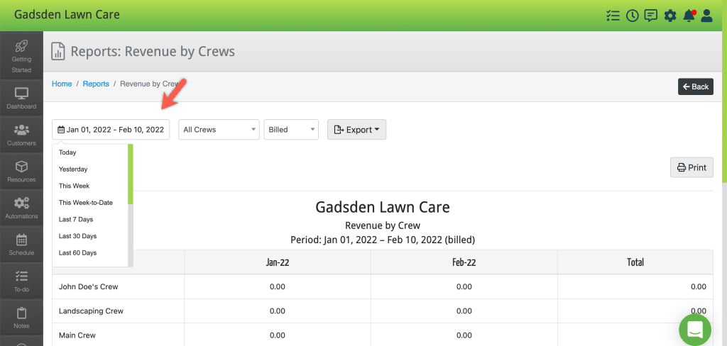727x346 pixels.
Task: Open Automations in sidebar
Action: (21, 208)
